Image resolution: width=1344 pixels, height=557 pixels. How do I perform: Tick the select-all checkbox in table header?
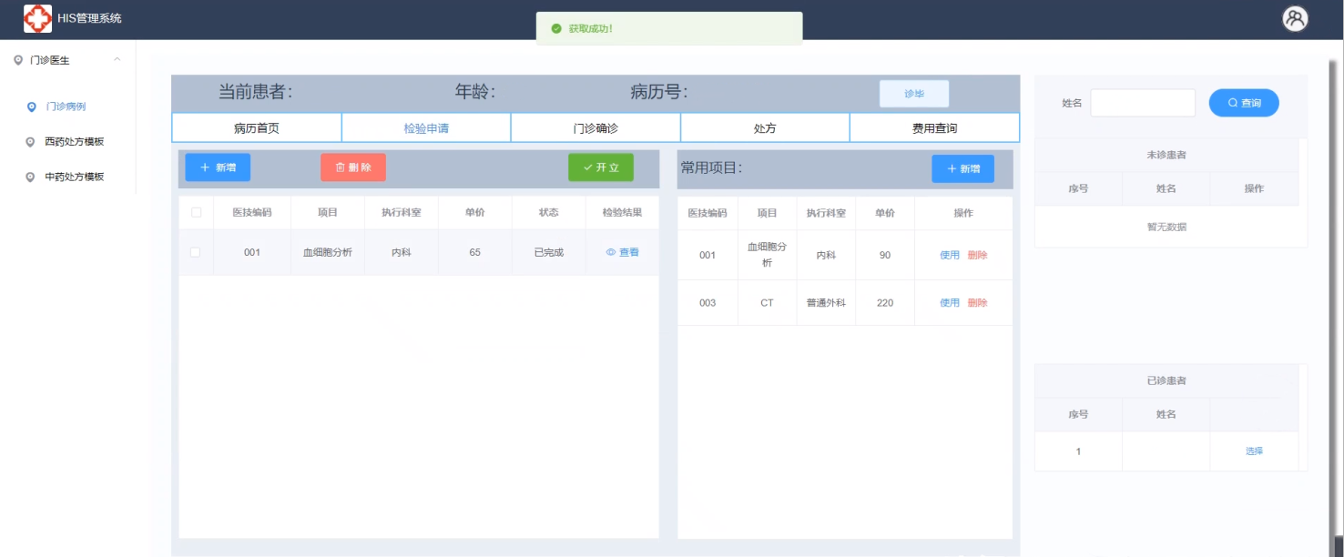(196, 212)
